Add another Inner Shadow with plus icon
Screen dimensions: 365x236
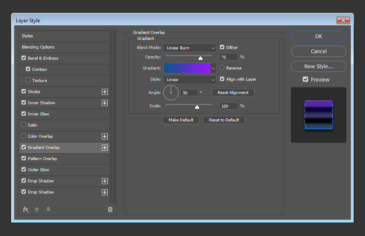105,103
